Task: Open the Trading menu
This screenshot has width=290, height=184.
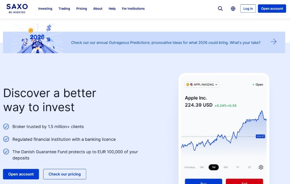Action: click(x=64, y=9)
